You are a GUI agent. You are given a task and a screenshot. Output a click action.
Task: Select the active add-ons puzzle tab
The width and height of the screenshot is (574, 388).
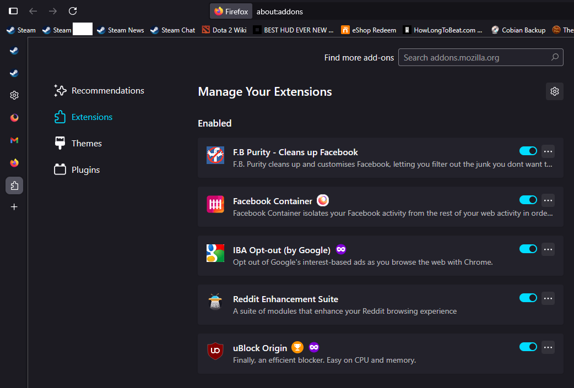14,185
